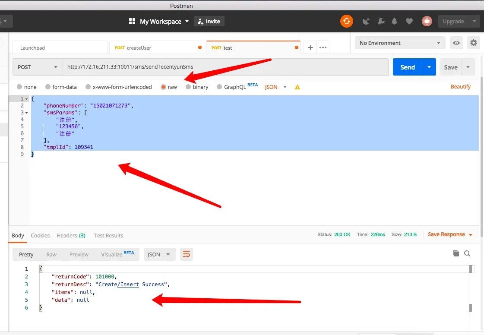The height and width of the screenshot is (335, 484).
Task: Open the request body JSON format dropdown
Action: coord(275,87)
